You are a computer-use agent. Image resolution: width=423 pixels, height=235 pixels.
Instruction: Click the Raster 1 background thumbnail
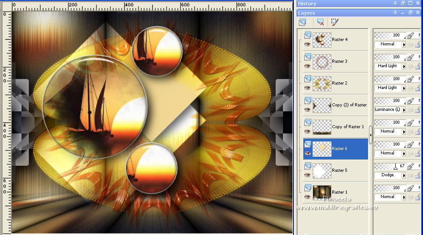(x=322, y=193)
